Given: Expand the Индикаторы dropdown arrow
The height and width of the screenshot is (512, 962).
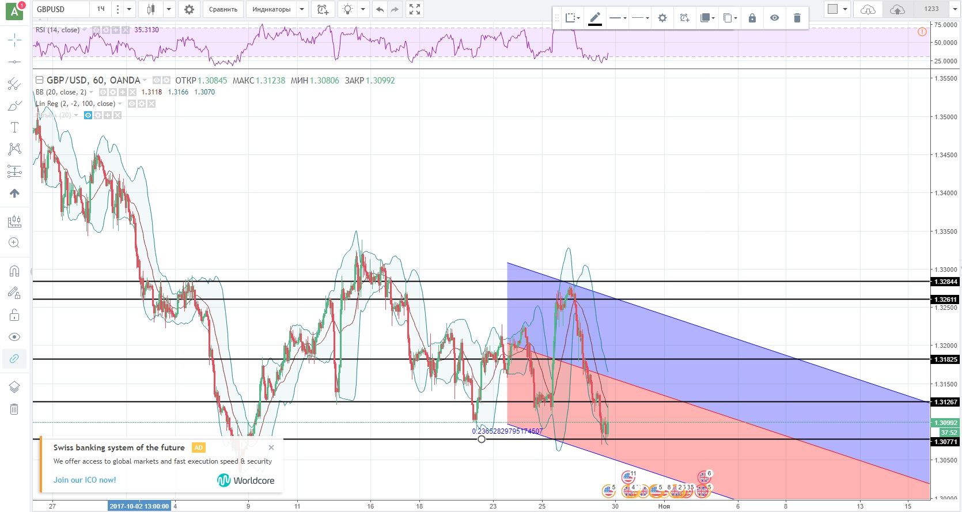Looking at the screenshot, I should [302, 9].
